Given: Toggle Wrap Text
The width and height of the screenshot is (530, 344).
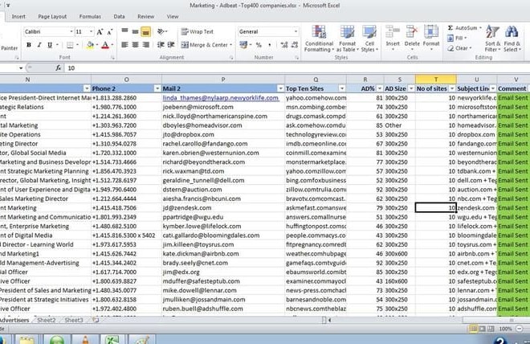Looking at the screenshot, I should (198, 32).
